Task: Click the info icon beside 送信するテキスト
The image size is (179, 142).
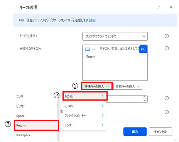Action: pyautogui.click(x=167, y=48)
